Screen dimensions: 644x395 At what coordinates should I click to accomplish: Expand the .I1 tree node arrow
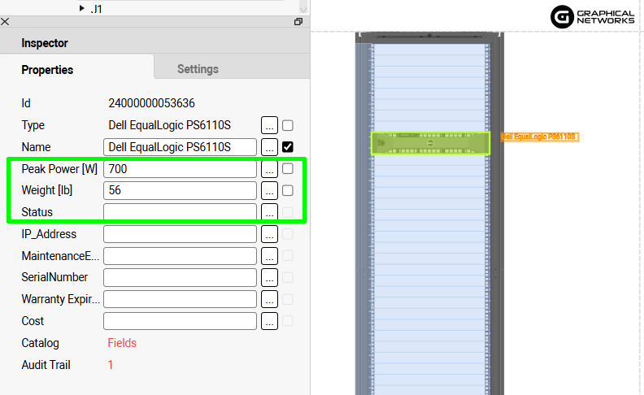82,8
